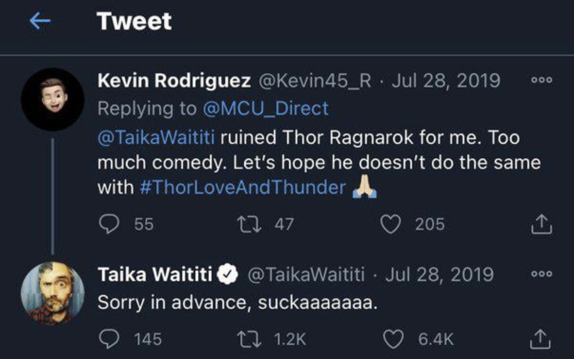Go back using the arrow icon
The image size is (574, 359).
click(x=40, y=21)
